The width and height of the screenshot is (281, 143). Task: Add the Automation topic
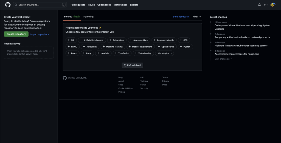coord(117,40)
